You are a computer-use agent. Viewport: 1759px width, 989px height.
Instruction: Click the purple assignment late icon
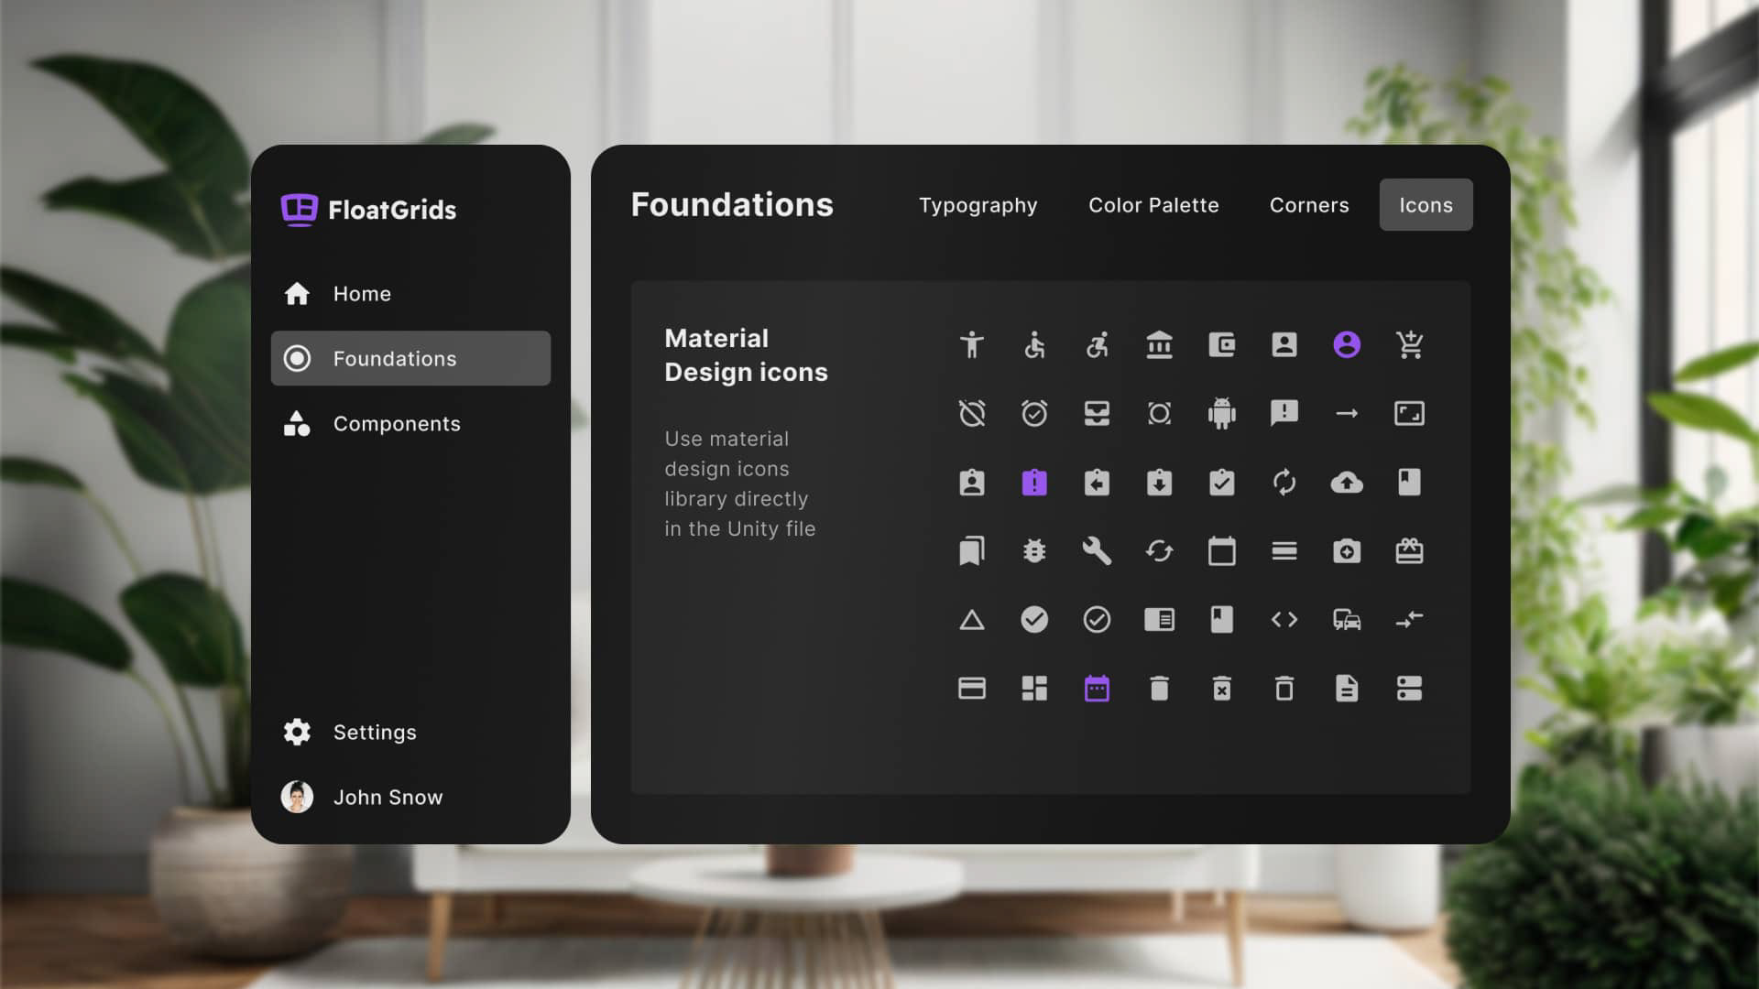(x=1034, y=482)
